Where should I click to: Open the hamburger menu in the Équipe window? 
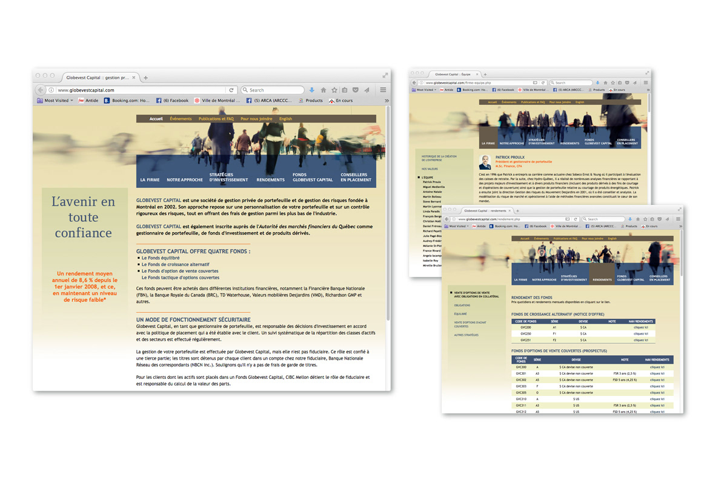(x=646, y=82)
